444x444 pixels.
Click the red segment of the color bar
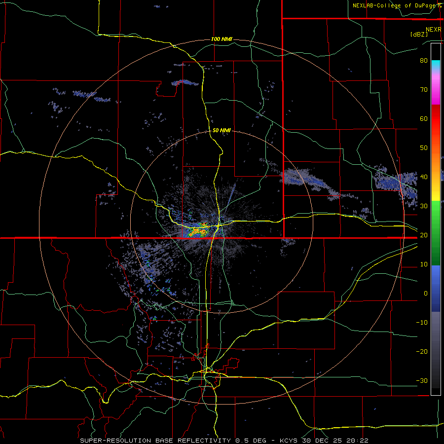point(436,122)
